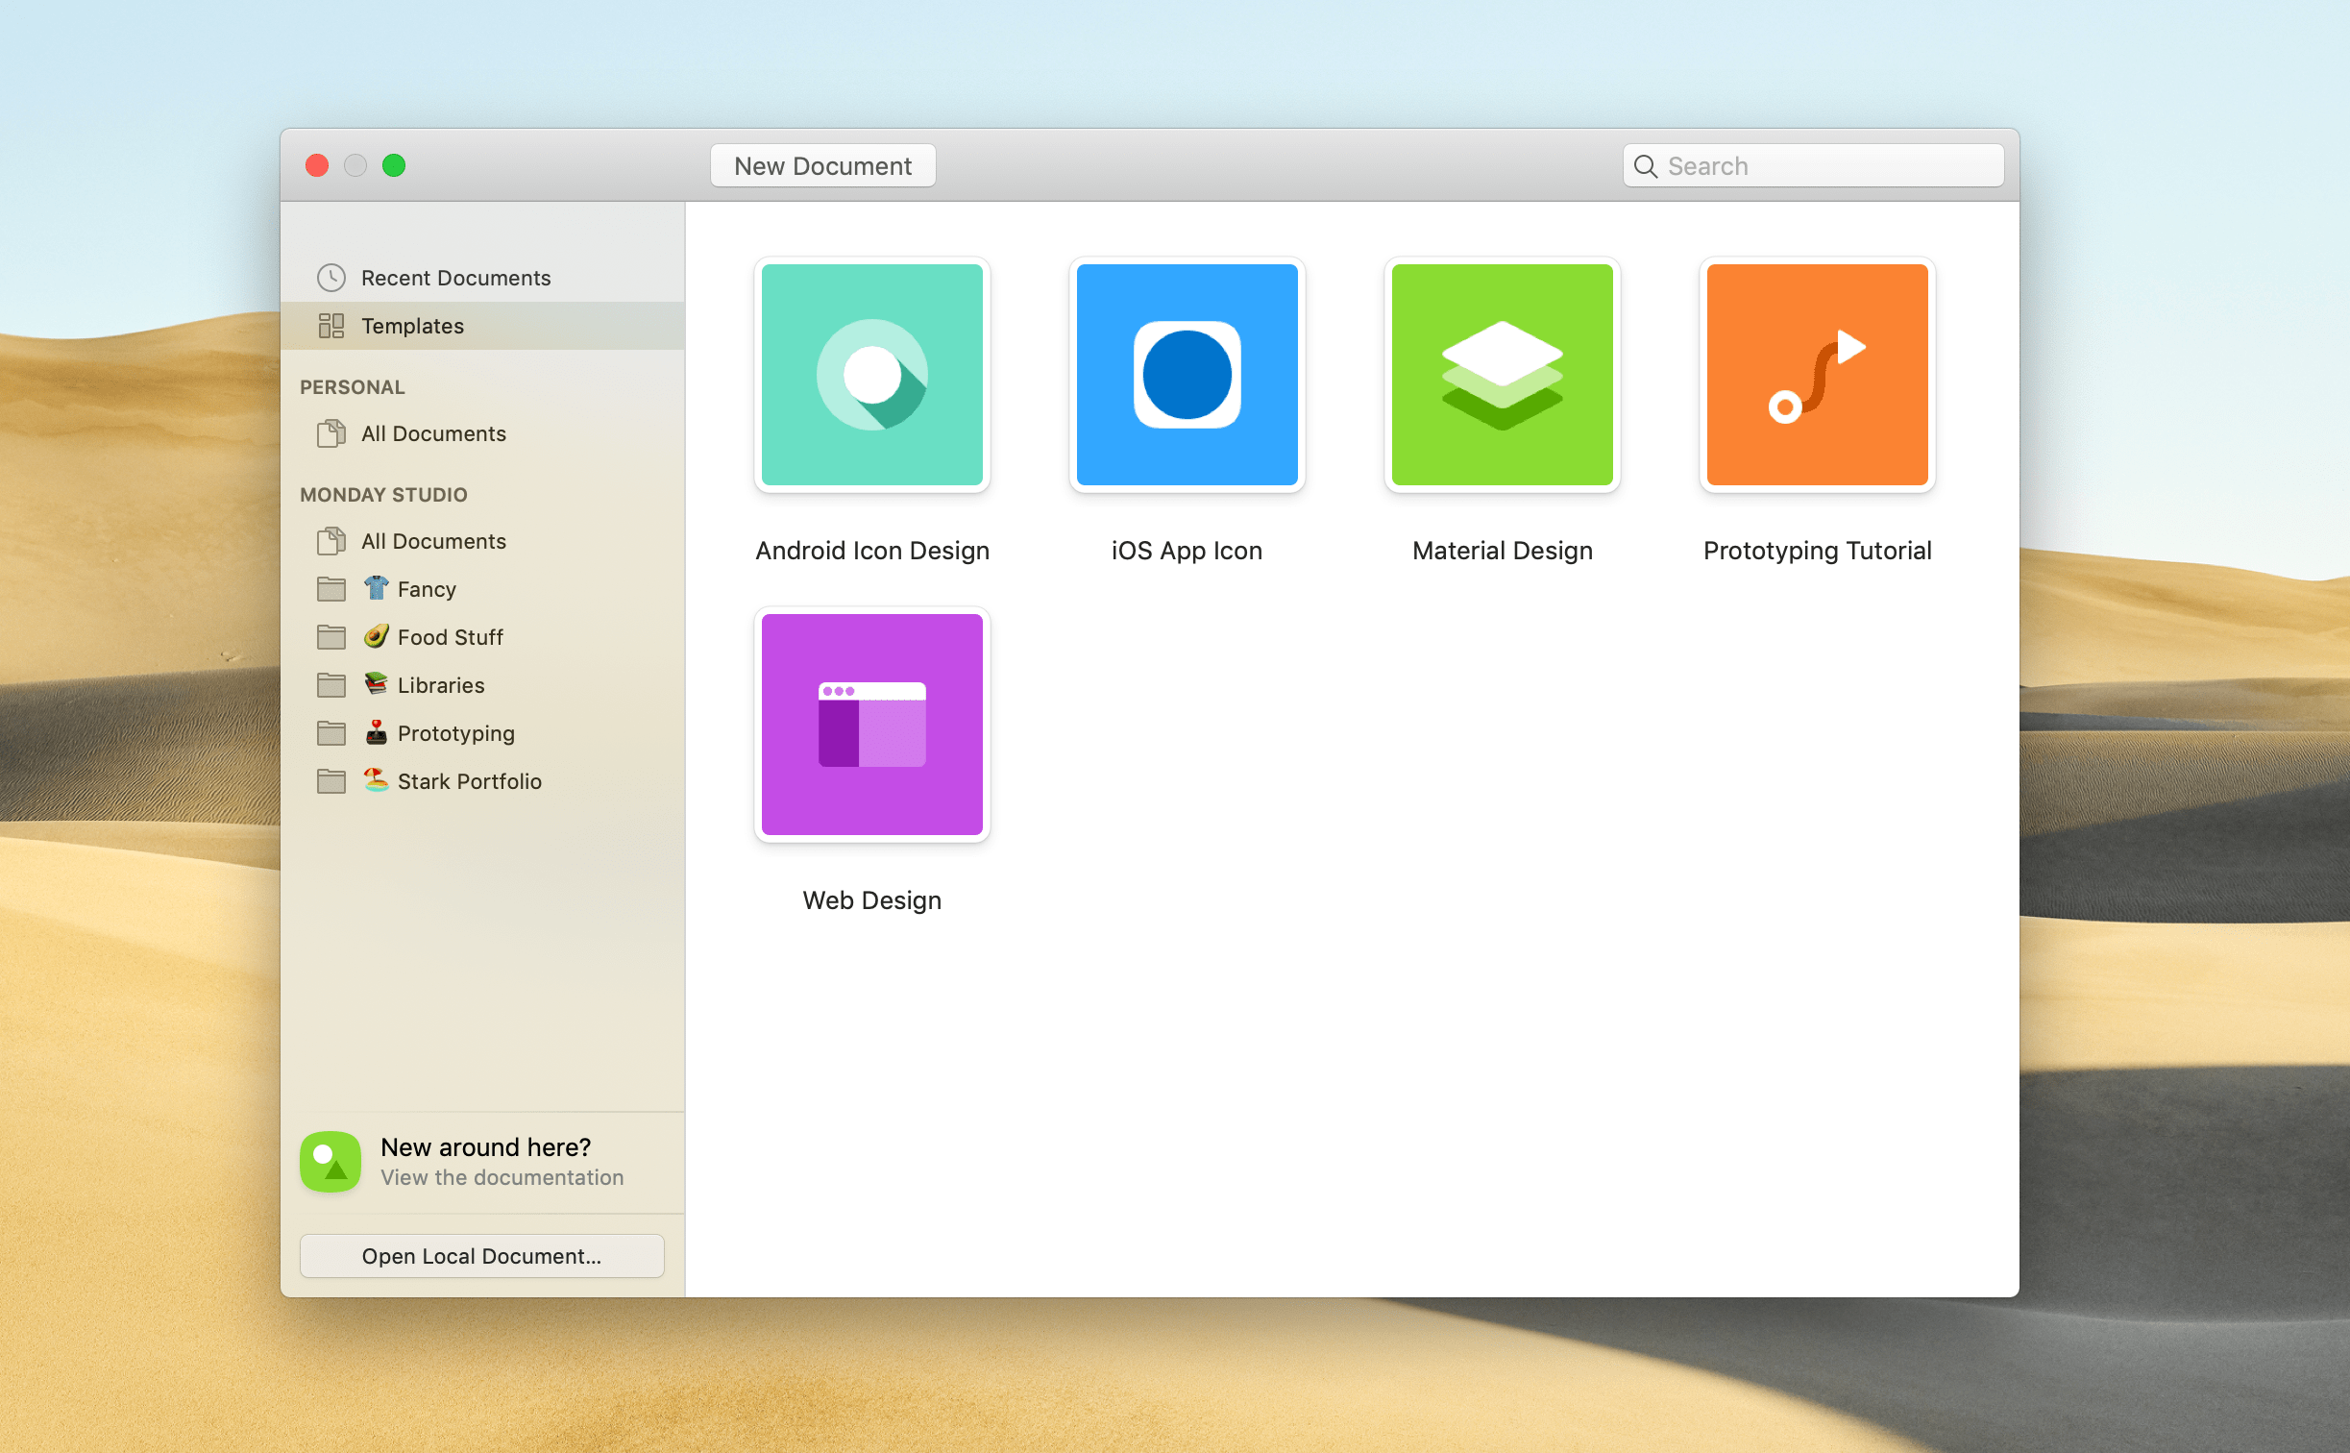Select All Documents under Personal
Screen dimensions: 2350x1453
[x=433, y=433]
